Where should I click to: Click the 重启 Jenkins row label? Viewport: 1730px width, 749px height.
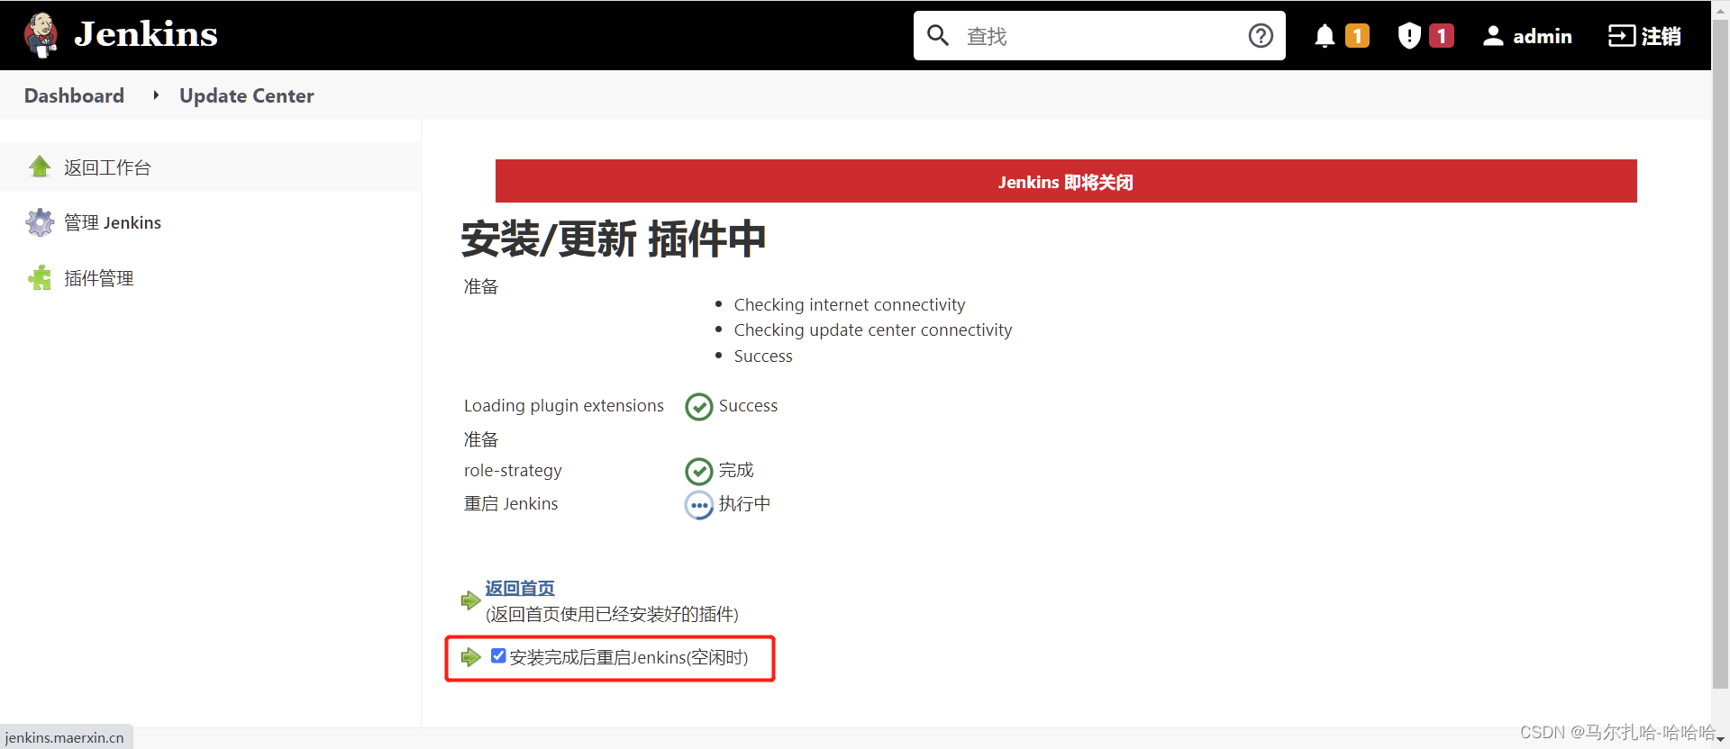(511, 504)
